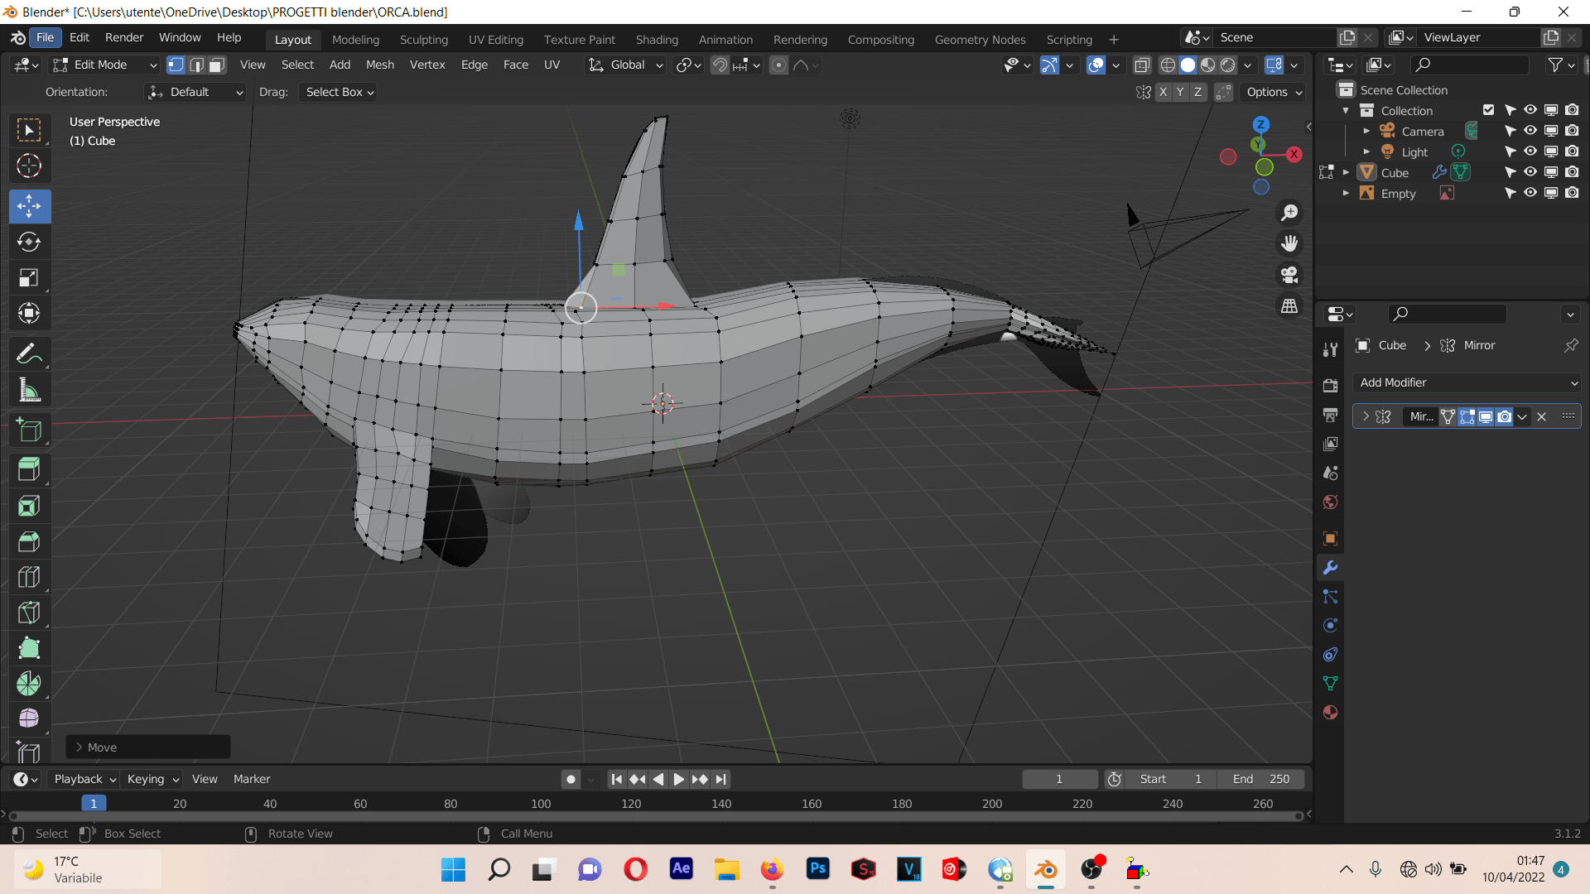
Task: Hide the Cube object in viewport
Action: 1530,172
